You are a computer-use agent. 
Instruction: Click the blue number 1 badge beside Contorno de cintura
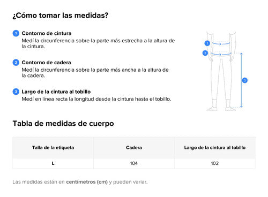point(16,33)
